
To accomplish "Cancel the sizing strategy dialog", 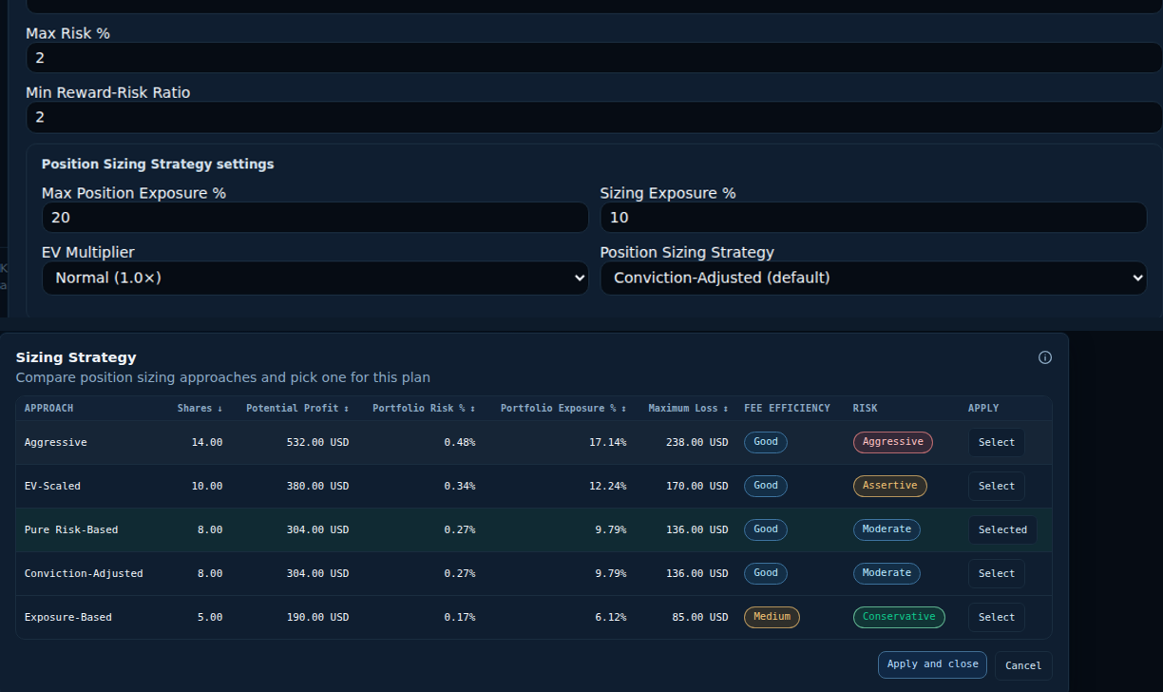I will (x=1023, y=665).
